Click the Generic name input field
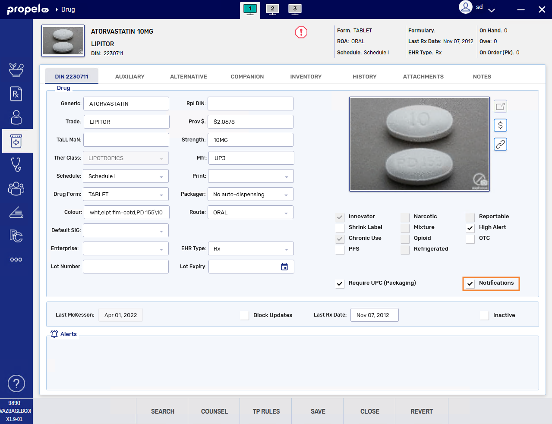Viewport: 552px width, 424px height. (x=126, y=104)
